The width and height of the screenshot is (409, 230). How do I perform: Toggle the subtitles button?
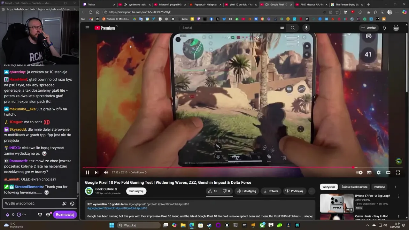tap(369, 172)
